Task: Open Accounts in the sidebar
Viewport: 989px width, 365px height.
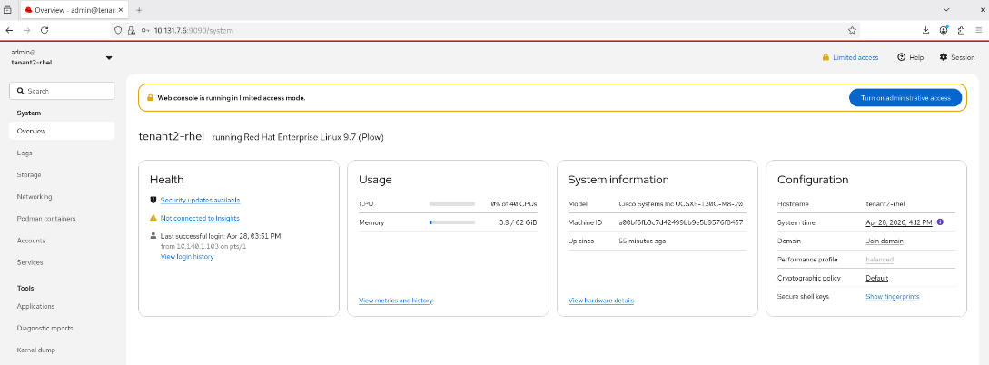Action: coord(62,241)
